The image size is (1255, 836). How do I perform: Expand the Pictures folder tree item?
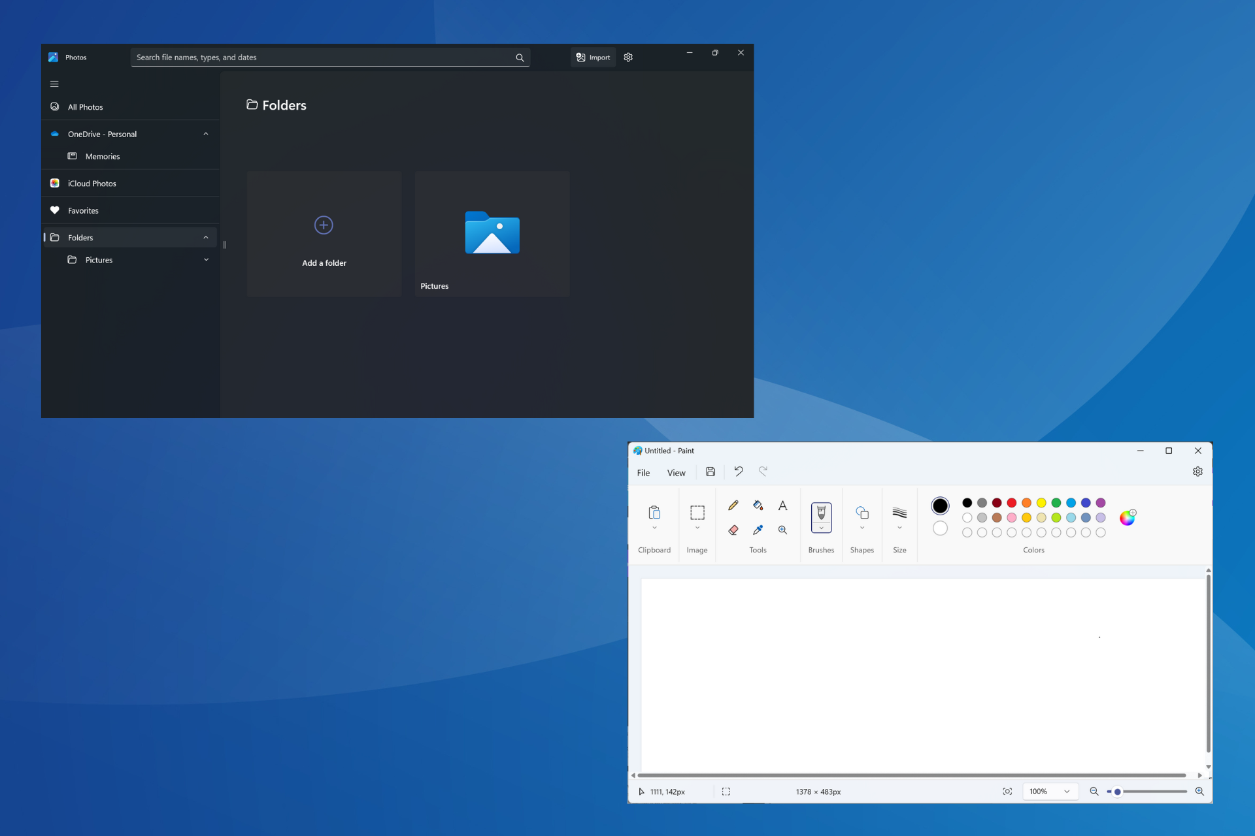[205, 259]
